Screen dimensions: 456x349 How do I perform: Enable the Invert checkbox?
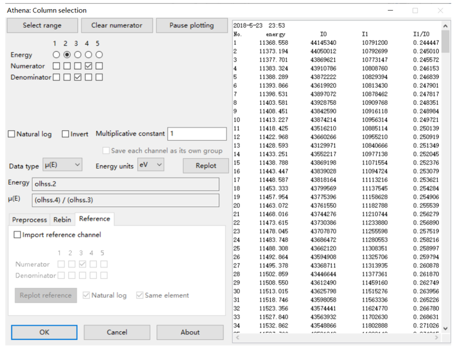pyautogui.click(x=65, y=134)
